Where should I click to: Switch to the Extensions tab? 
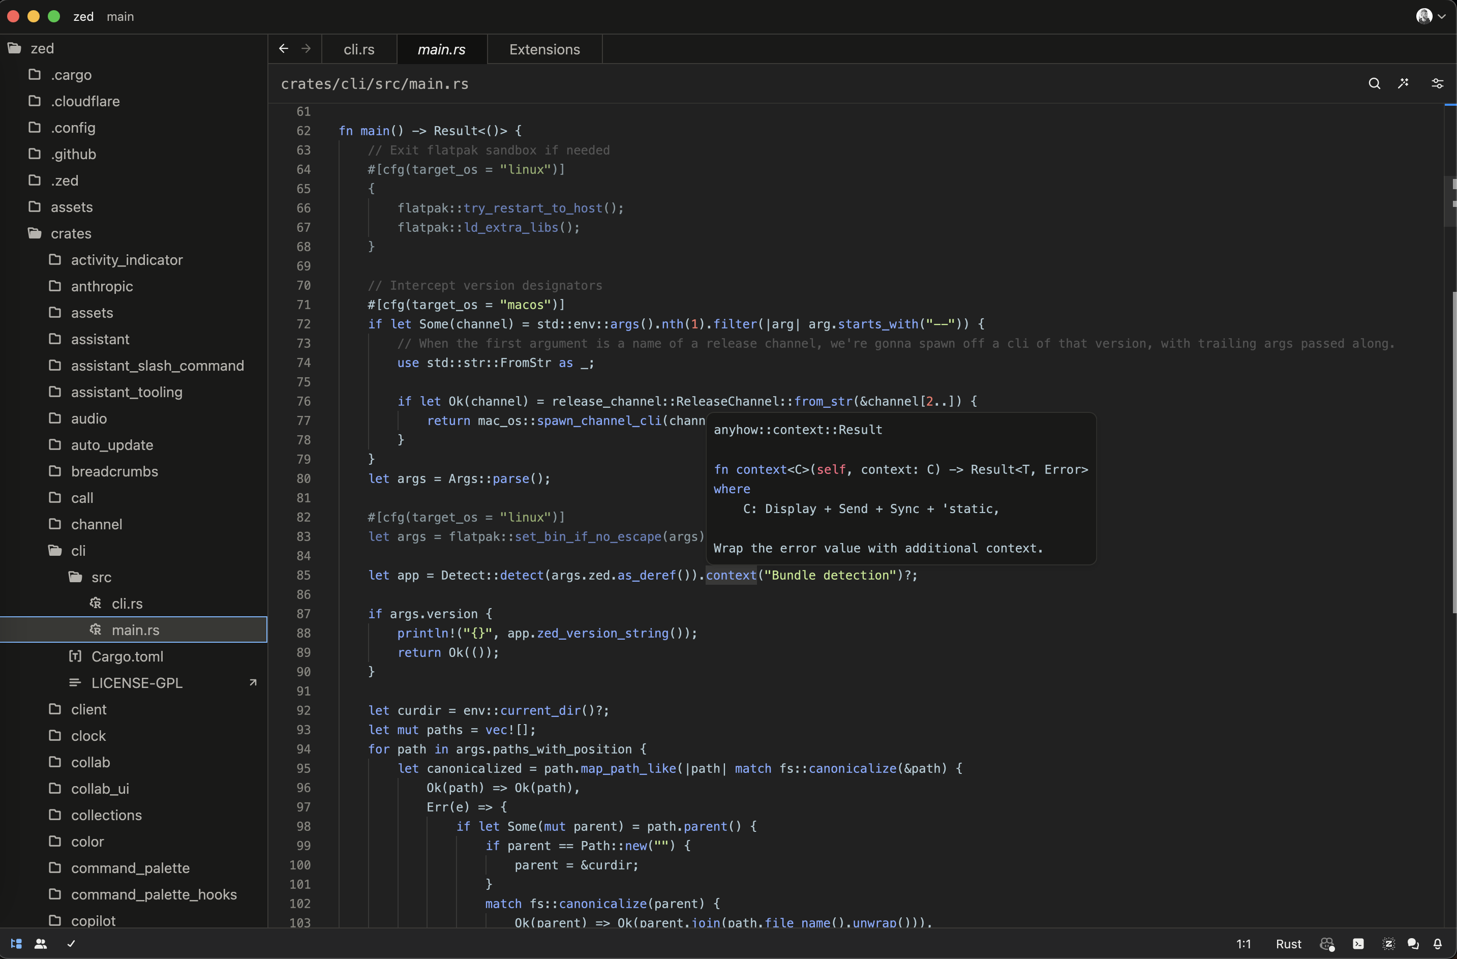point(545,49)
